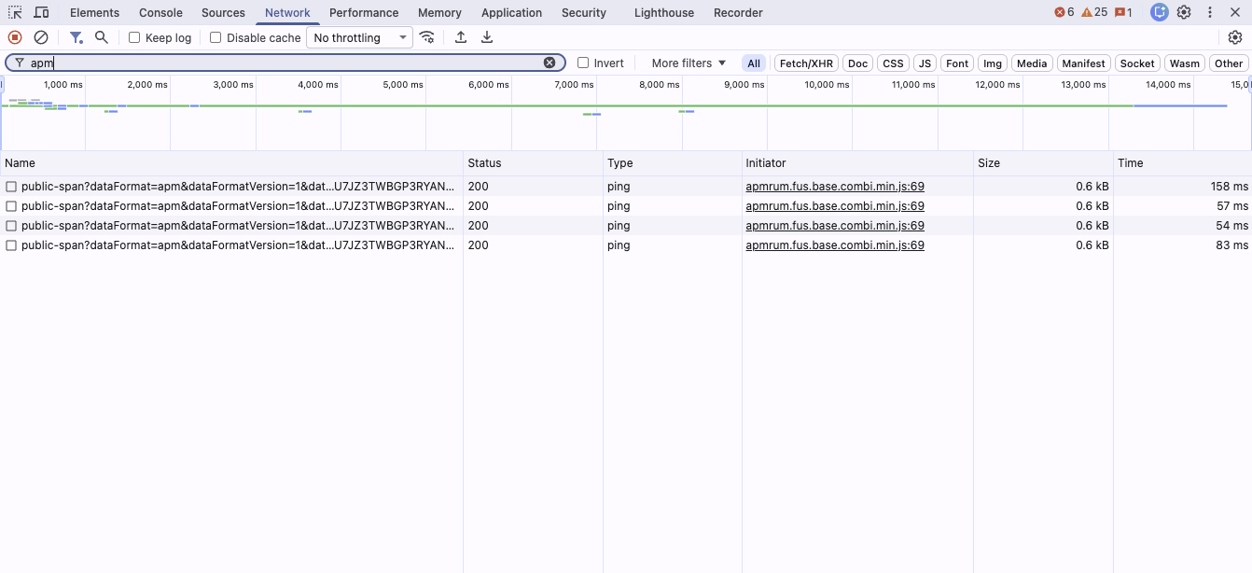Open the DevTools three-dot menu
Viewport: 1252px width, 573px height.
click(x=1210, y=12)
